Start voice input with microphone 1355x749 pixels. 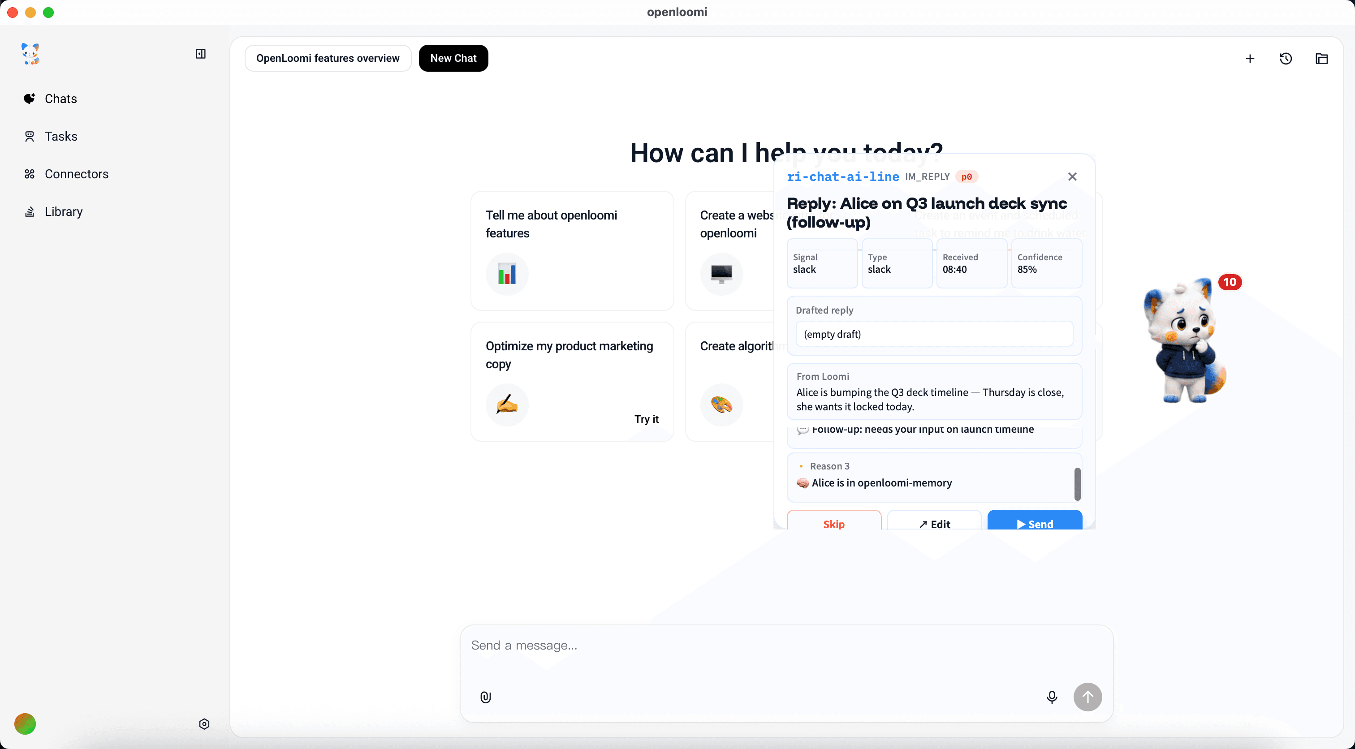tap(1052, 697)
